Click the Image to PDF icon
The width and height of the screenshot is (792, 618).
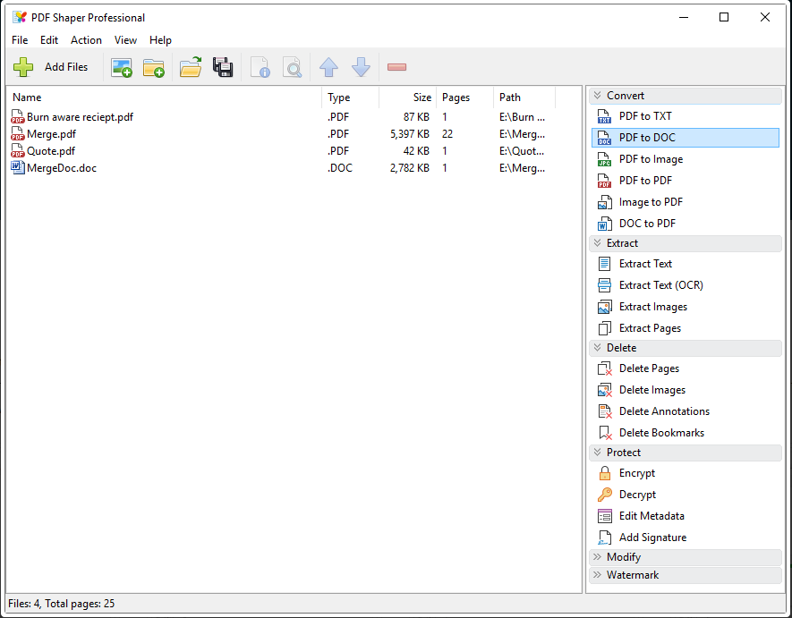(x=605, y=202)
